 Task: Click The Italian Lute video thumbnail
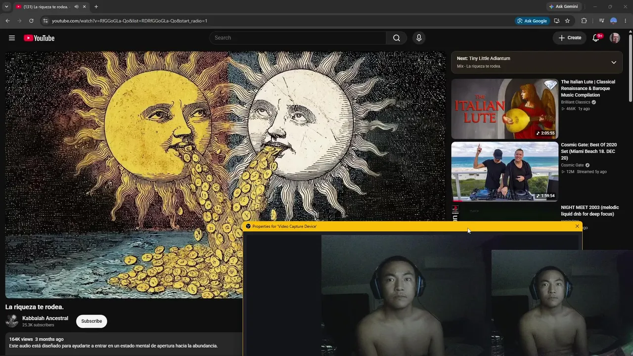504,109
